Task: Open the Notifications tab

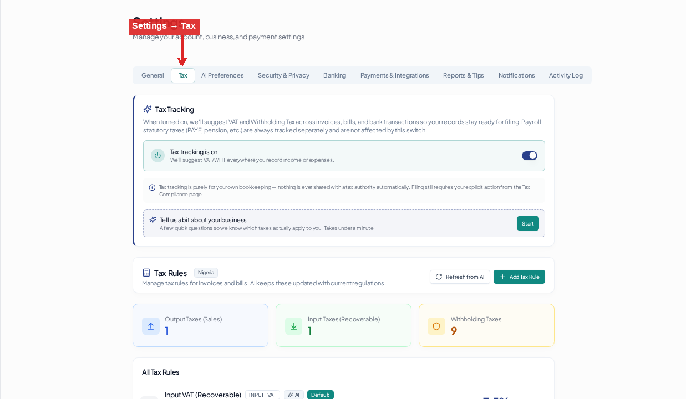Action: click(x=516, y=75)
